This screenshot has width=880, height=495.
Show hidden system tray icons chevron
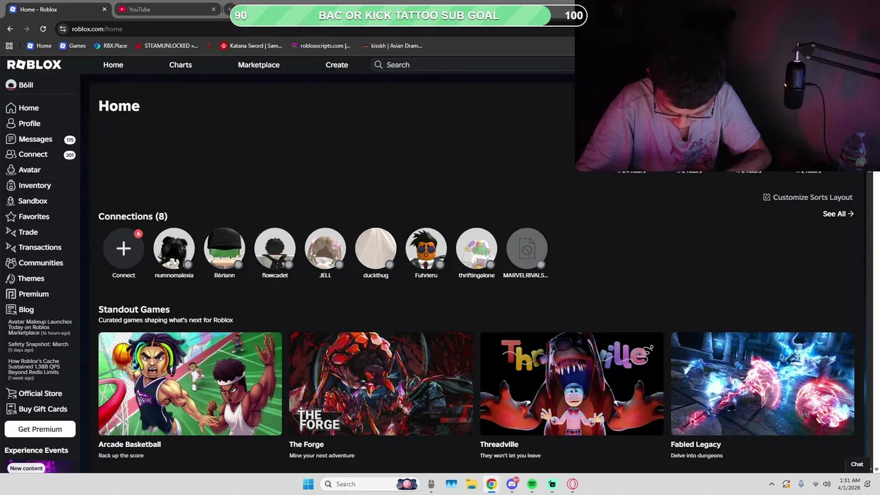pos(771,484)
